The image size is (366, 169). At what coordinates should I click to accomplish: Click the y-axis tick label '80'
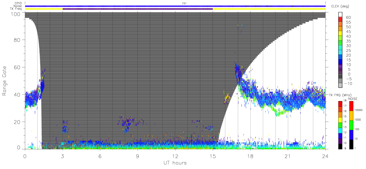(17, 40)
